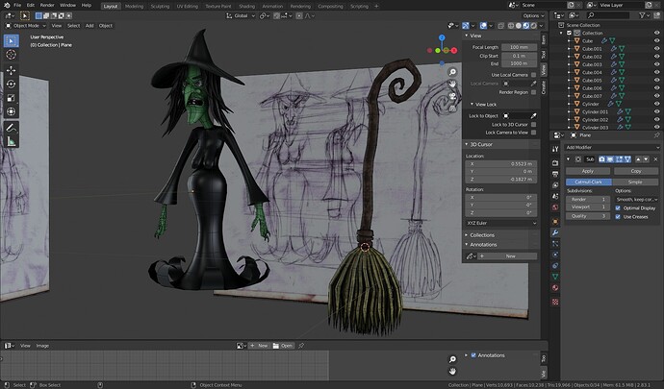Viewport: 664px width, 389px height.
Task: Move the Sub modifier up
Action: (x=638, y=159)
